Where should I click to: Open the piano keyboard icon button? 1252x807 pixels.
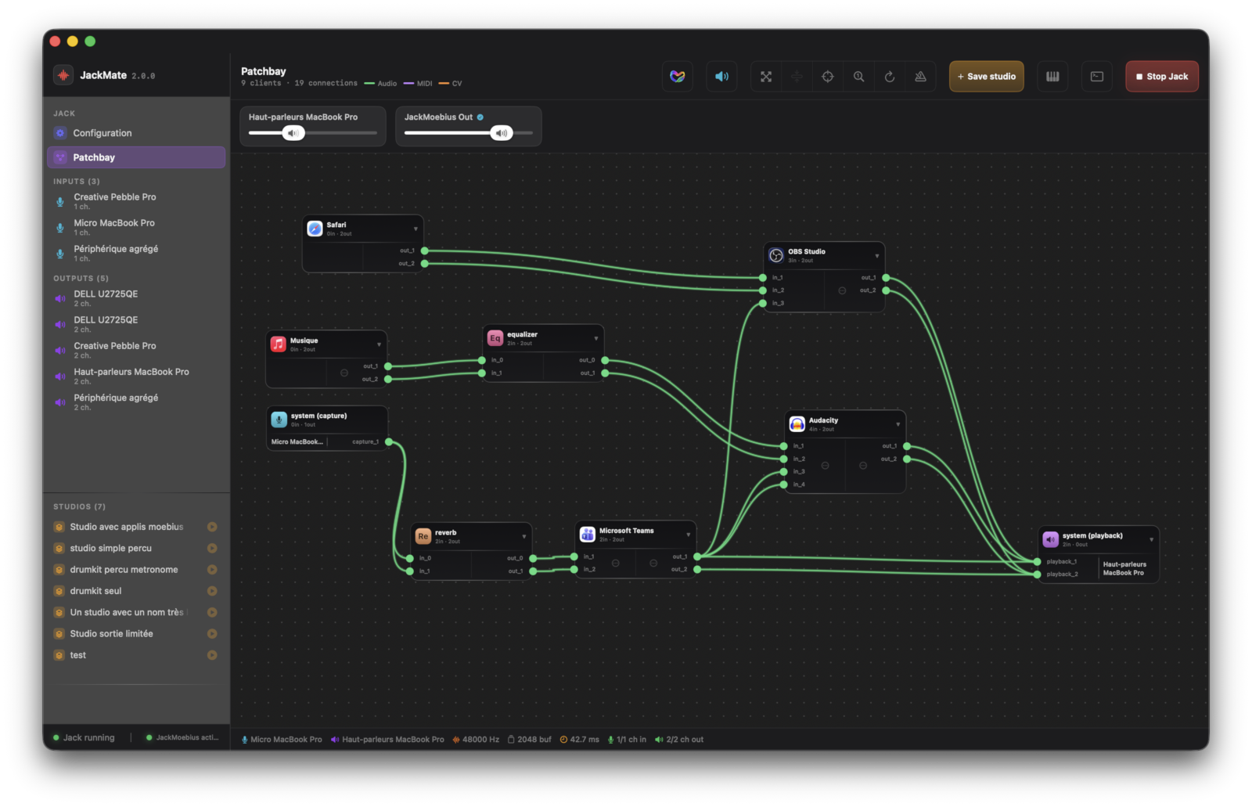pos(1052,77)
